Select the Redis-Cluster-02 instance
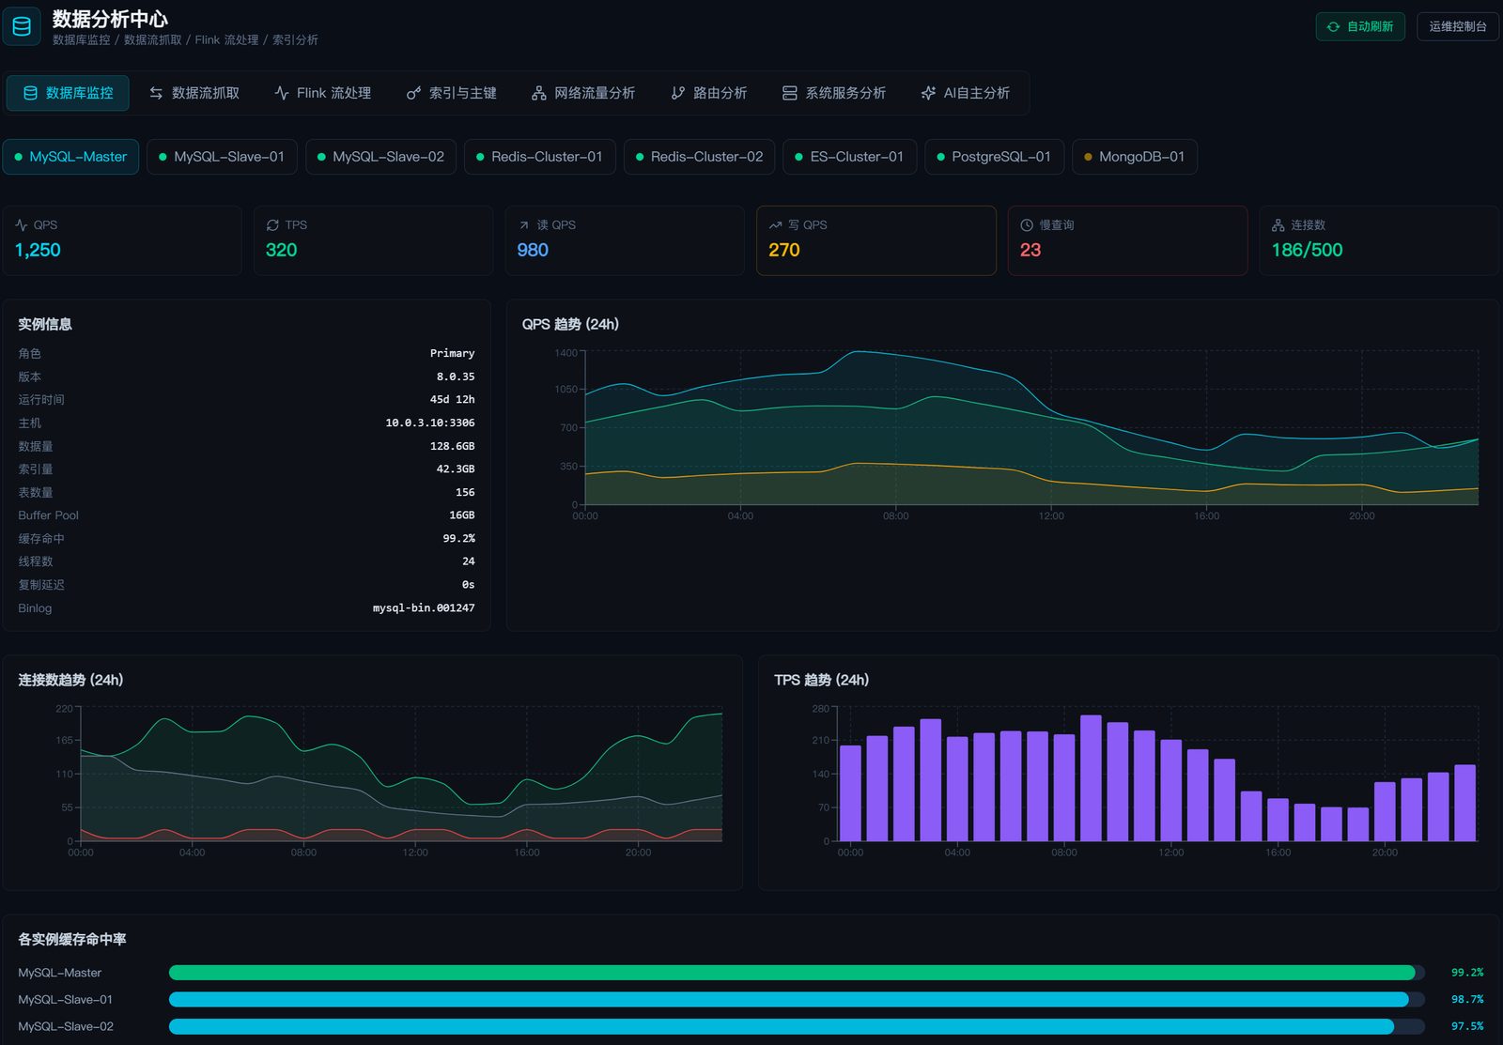 pos(699,157)
